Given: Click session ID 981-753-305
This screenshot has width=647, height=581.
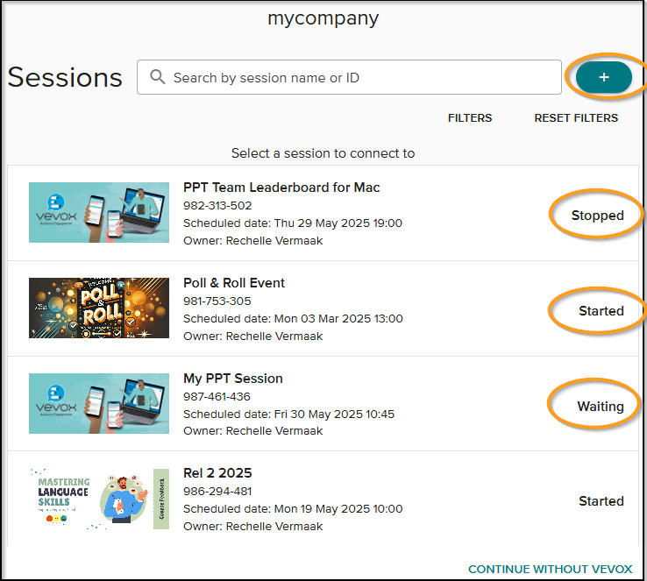Looking at the screenshot, I should tap(217, 301).
